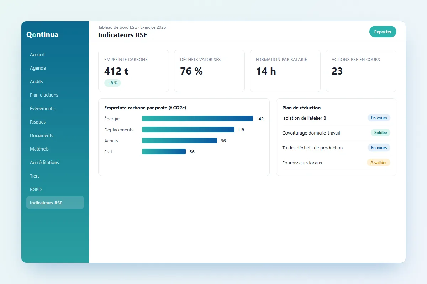Viewport: 427px width, 284px height.
Task: Click the Indicateurs RSE page title
Action: (x=122, y=35)
